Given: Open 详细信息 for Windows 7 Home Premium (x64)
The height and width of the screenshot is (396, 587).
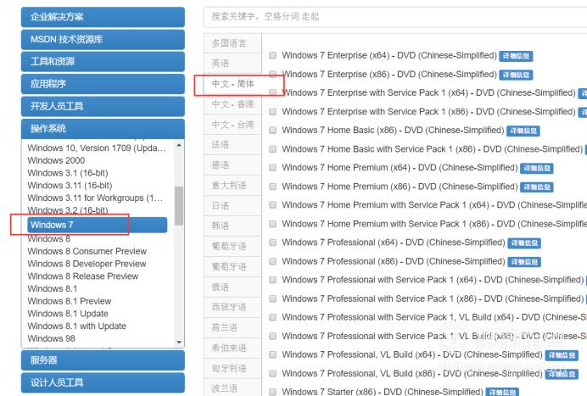Looking at the screenshot, I should click(537, 169).
